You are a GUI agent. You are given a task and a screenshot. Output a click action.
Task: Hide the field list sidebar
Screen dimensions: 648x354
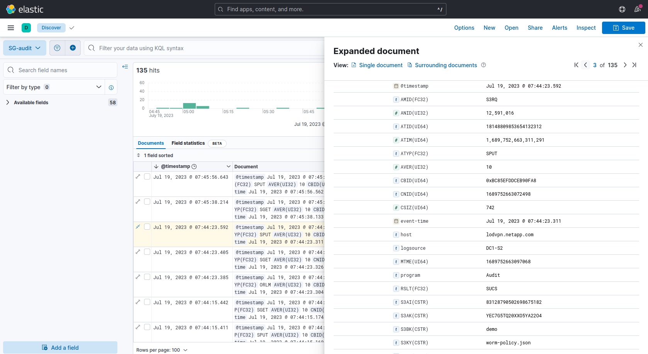pos(125,67)
